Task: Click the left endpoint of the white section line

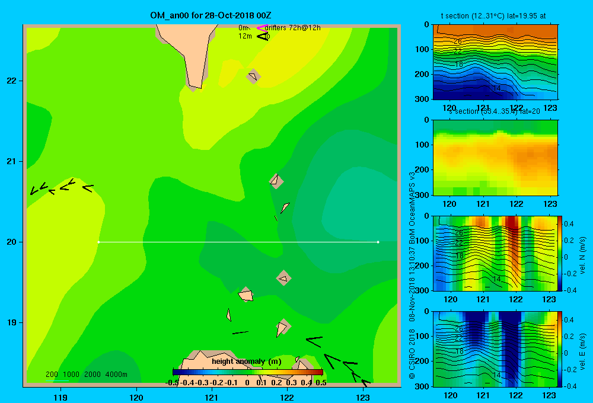Action: [x=98, y=242]
